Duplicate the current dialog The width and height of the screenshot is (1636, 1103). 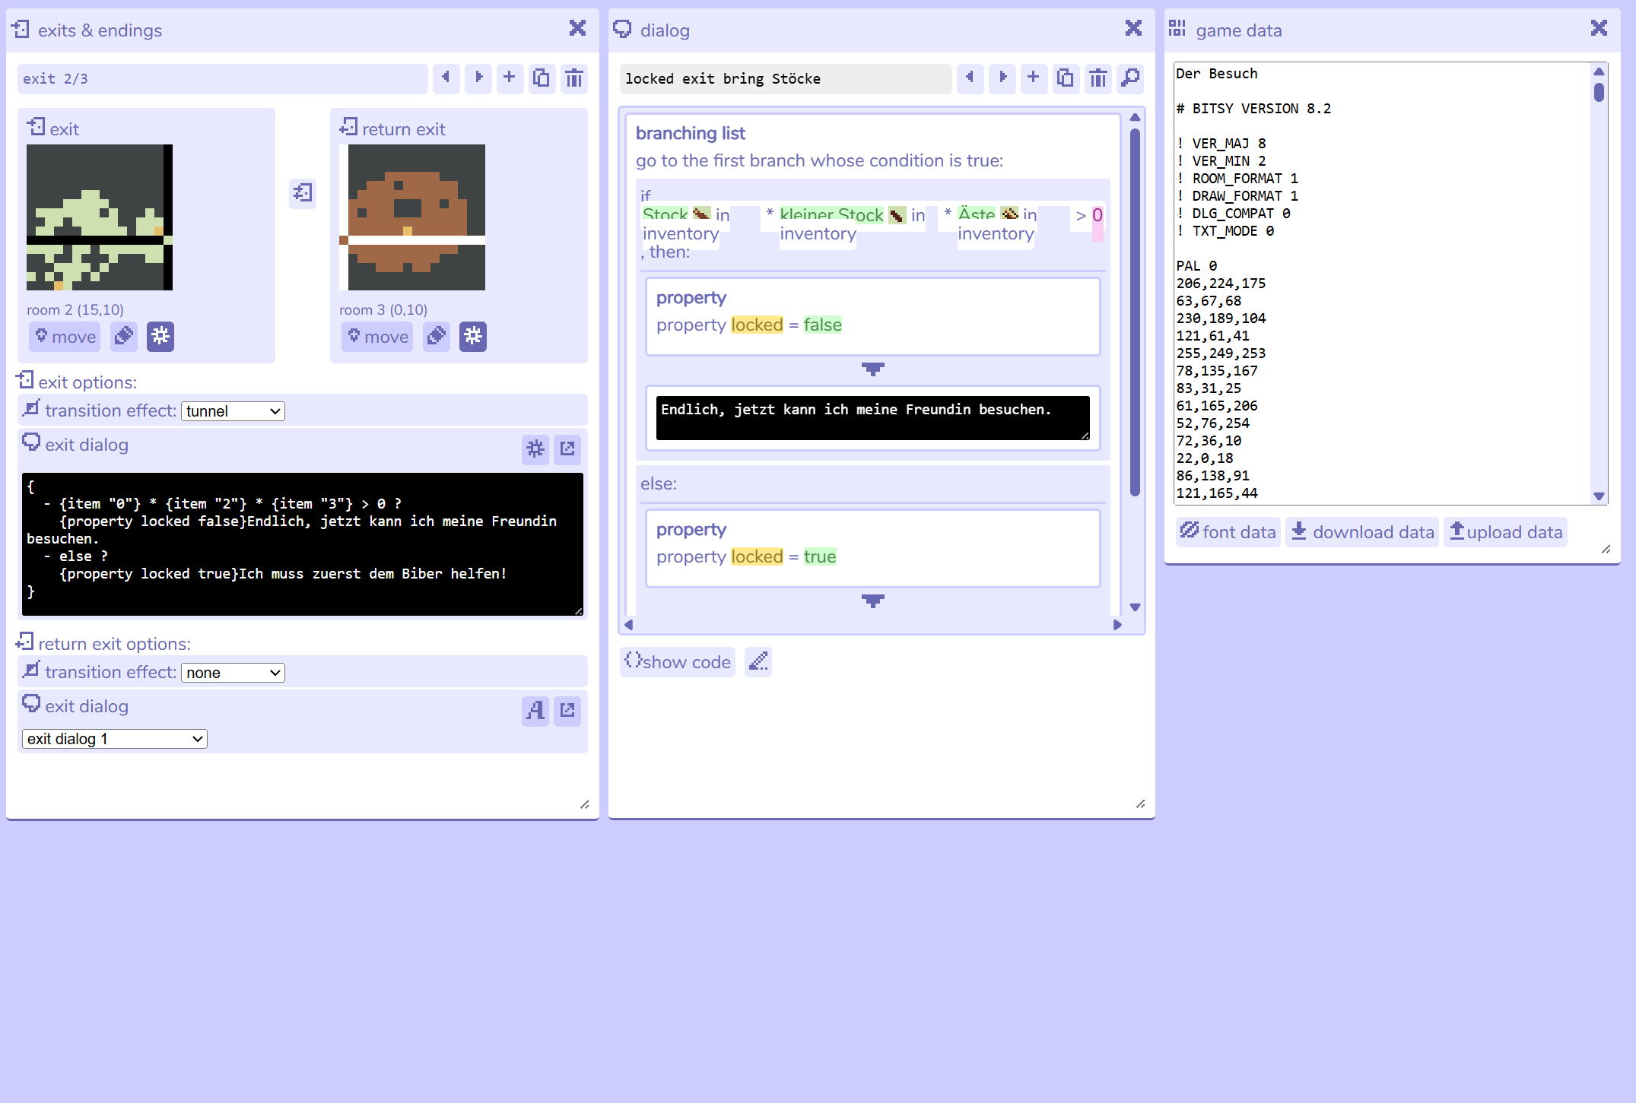1066,78
